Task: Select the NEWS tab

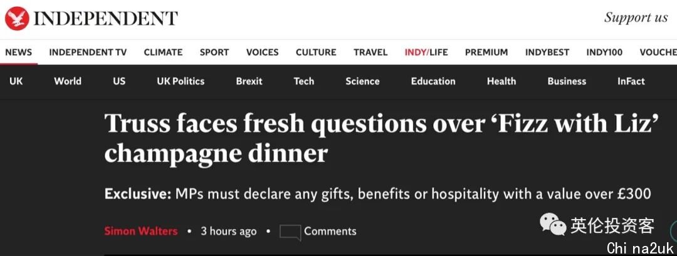Action: (18, 52)
